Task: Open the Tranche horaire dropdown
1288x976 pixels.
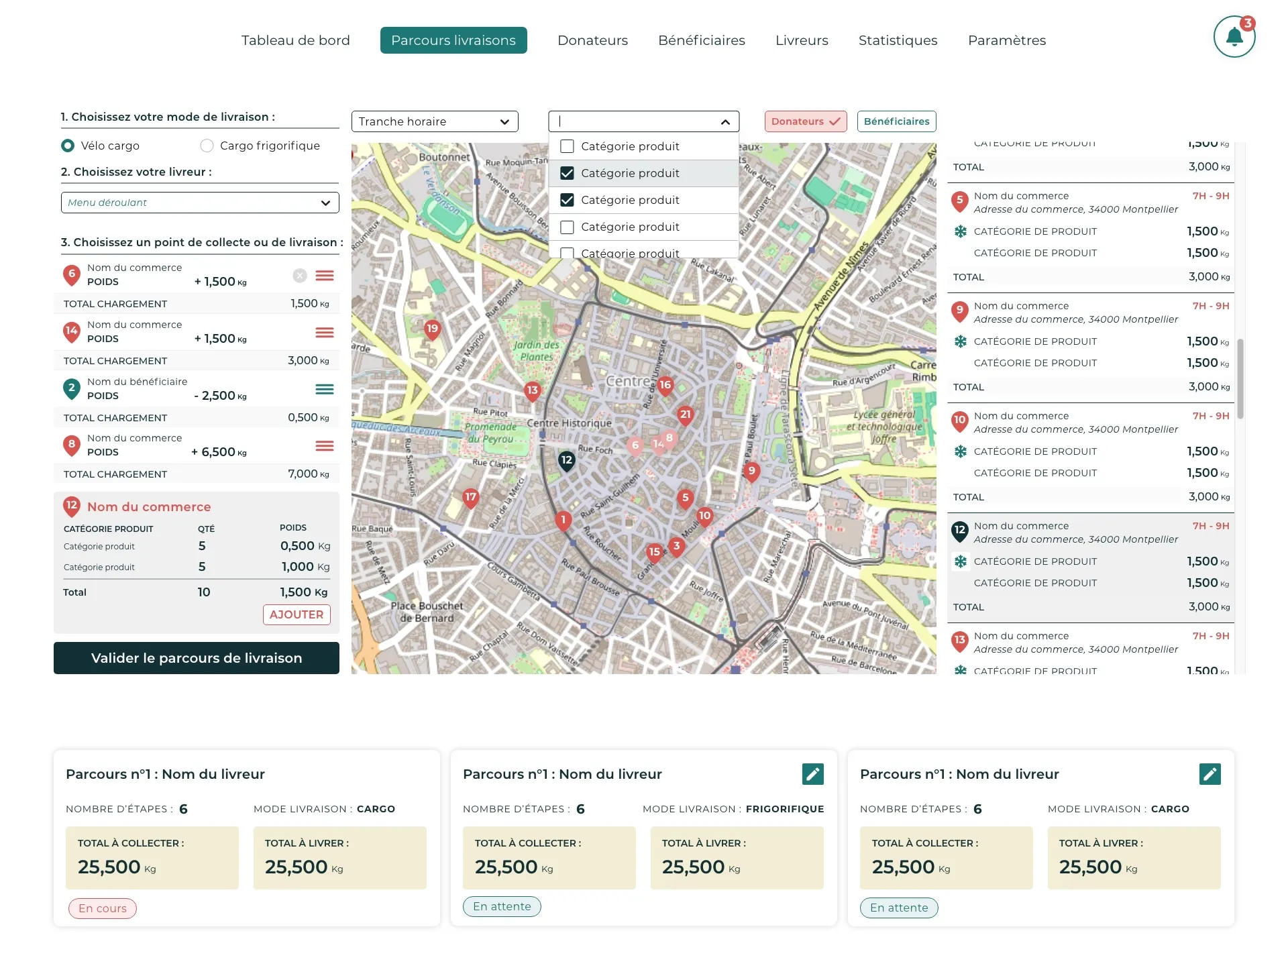Action: (x=435, y=121)
